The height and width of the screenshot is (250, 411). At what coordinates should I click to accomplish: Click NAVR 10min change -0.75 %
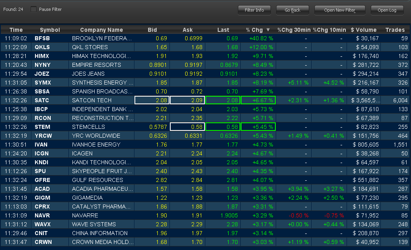pos(334,215)
